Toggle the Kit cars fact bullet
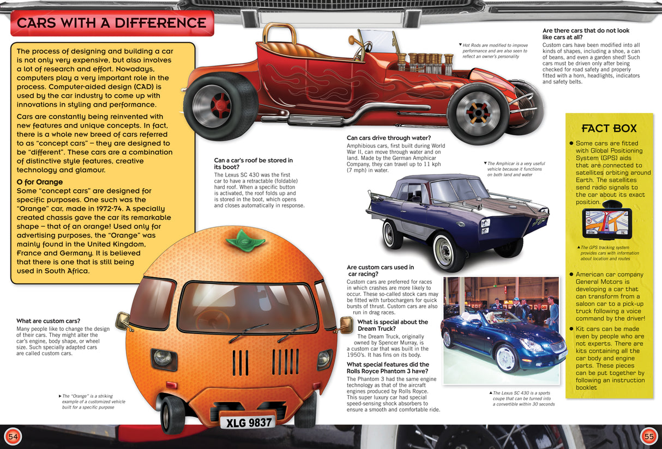Screen dimensions: 662x449 [x=571, y=329]
